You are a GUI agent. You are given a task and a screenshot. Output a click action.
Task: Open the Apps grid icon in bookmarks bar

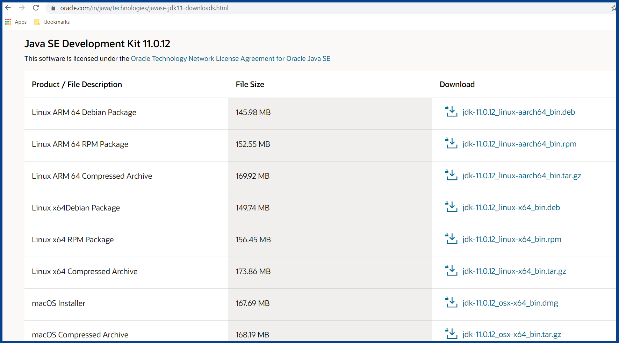coord(8,22)
